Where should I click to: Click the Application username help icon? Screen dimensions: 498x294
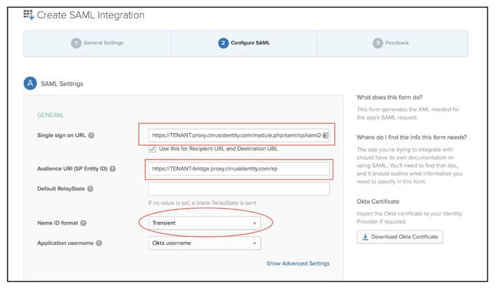[99, 243]
